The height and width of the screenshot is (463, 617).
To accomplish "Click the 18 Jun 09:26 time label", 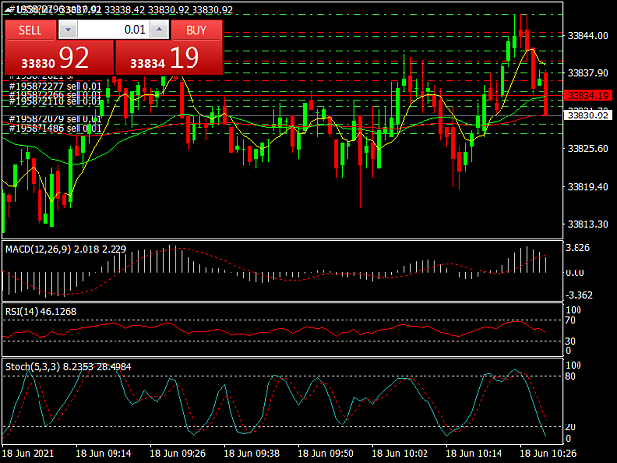I will point(178,453).
